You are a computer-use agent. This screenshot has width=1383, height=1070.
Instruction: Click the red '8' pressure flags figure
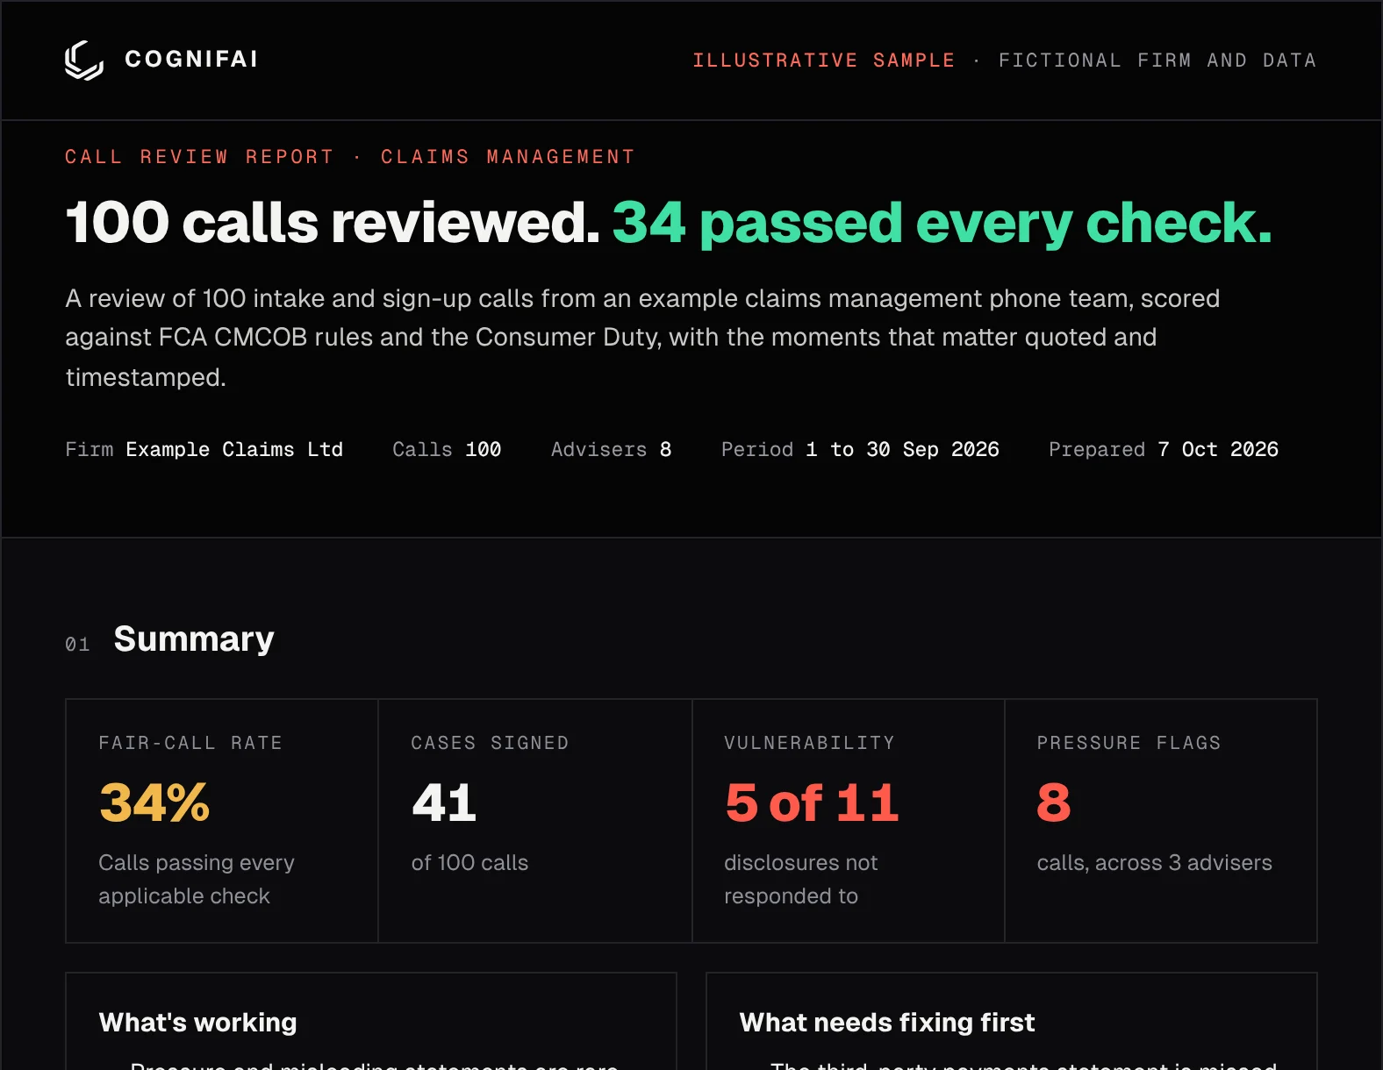coord(1054,802)
